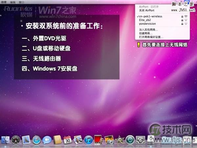Open 打开网络偏好设置… from AirPort menu
The image size is (197, 148).
pos(162,37)
